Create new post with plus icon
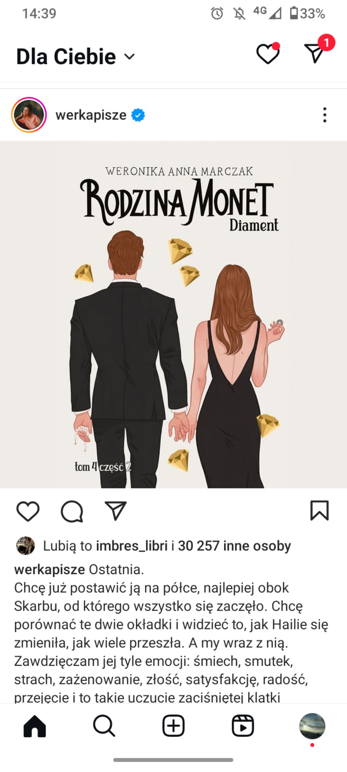This screenshot has width=347, height=772. point(173,726)
